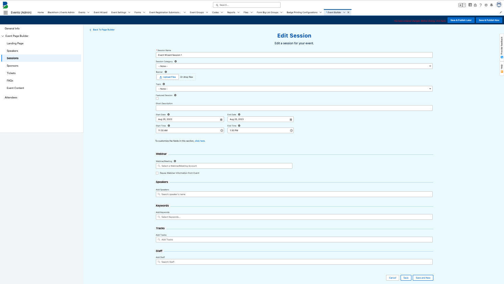This screenshot has height=284, width=504.
Task: Click Save & Publish Now button
Action: tap(489, 20)
